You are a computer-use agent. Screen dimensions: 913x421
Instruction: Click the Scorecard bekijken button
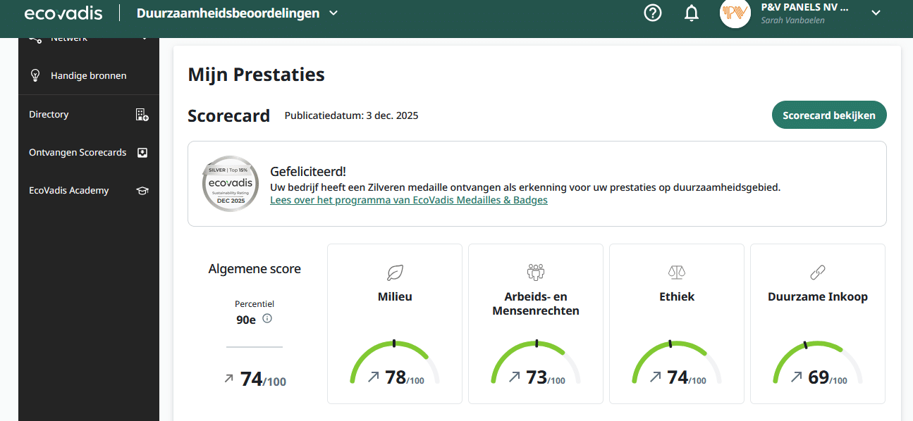[x=829, y=115]
